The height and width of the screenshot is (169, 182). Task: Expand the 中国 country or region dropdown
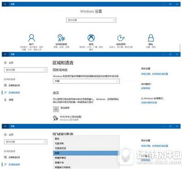86,81
